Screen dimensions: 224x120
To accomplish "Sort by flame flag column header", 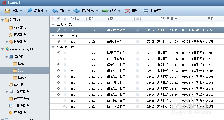I will (x=137, y=19).
